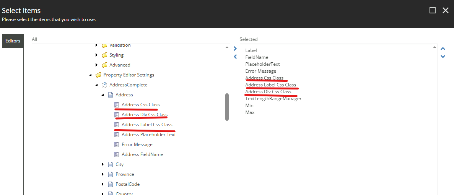Image resolution: width=454 pixels, height=195 pixels.
Task: Select Error Message in the All tree
Action: [137, 145]
